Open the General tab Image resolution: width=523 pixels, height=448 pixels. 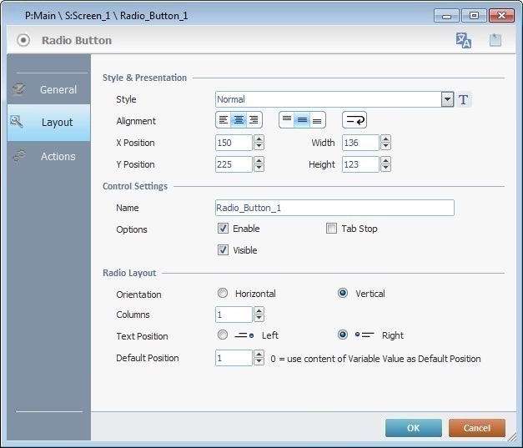[x=48, y=89]
